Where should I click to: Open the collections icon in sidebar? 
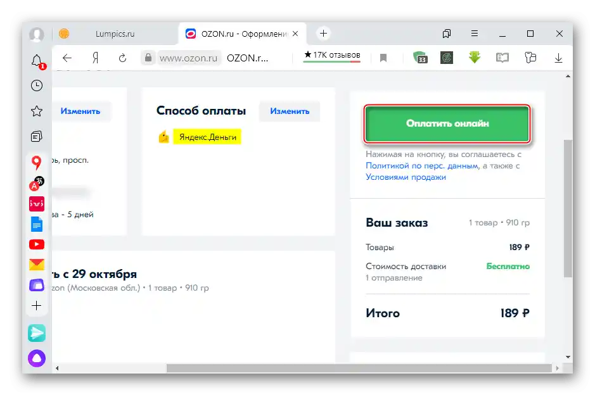click(x=37, y=137)
